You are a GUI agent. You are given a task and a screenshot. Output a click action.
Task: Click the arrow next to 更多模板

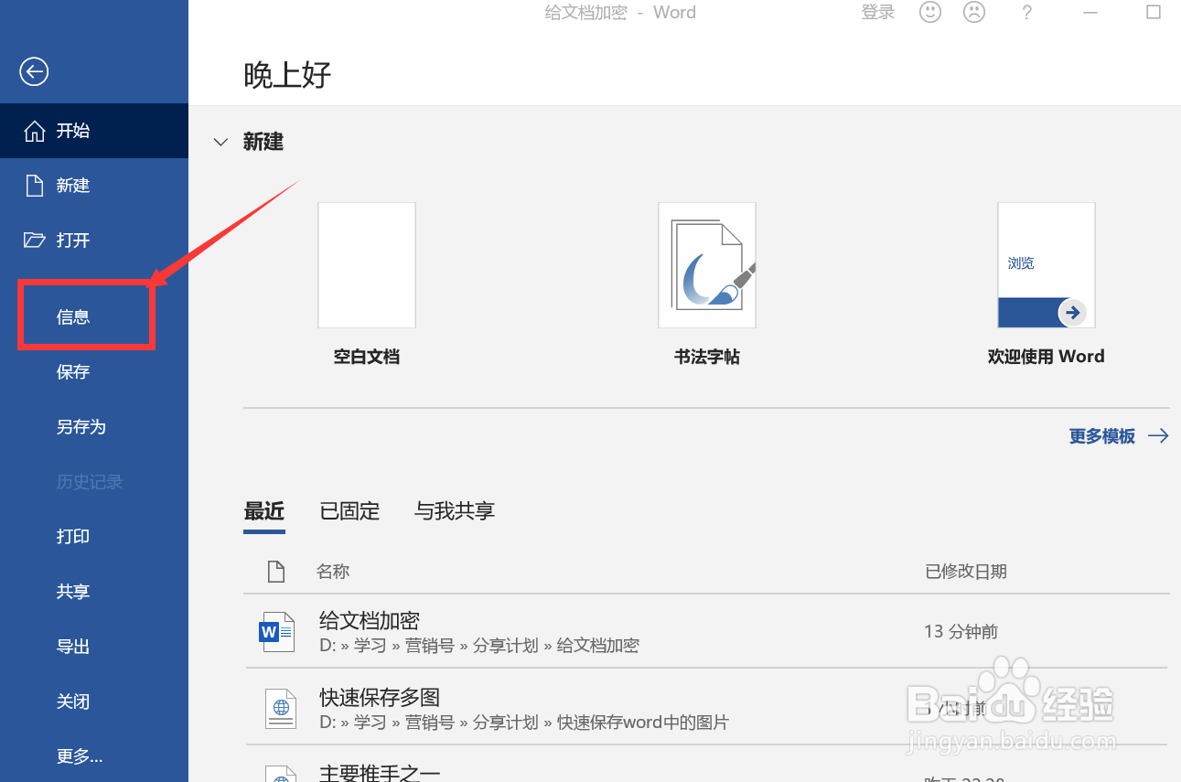pyautogui.click(x=1158, y=436)
